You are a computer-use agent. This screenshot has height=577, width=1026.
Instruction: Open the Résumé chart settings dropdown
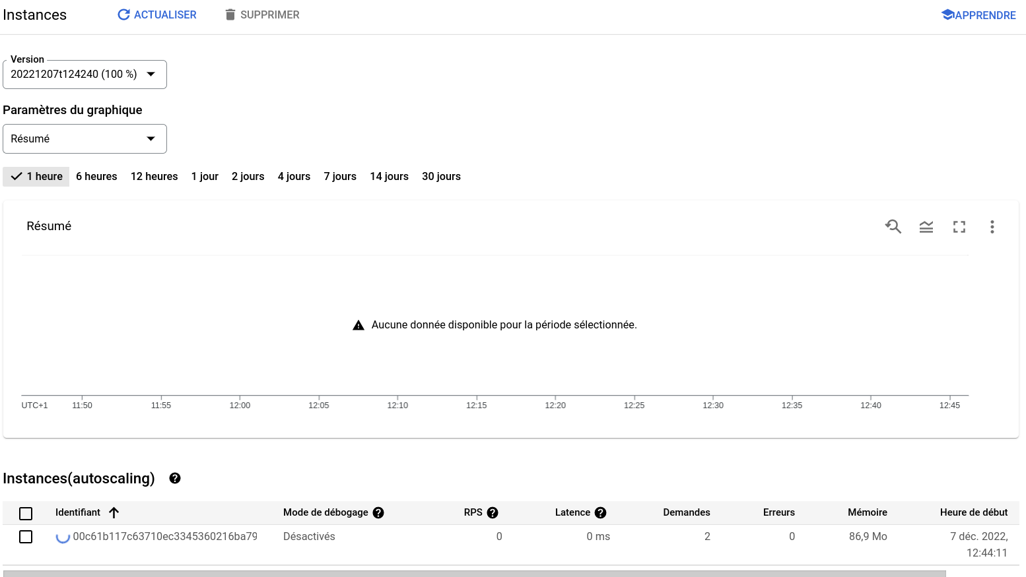coord(85,138)
